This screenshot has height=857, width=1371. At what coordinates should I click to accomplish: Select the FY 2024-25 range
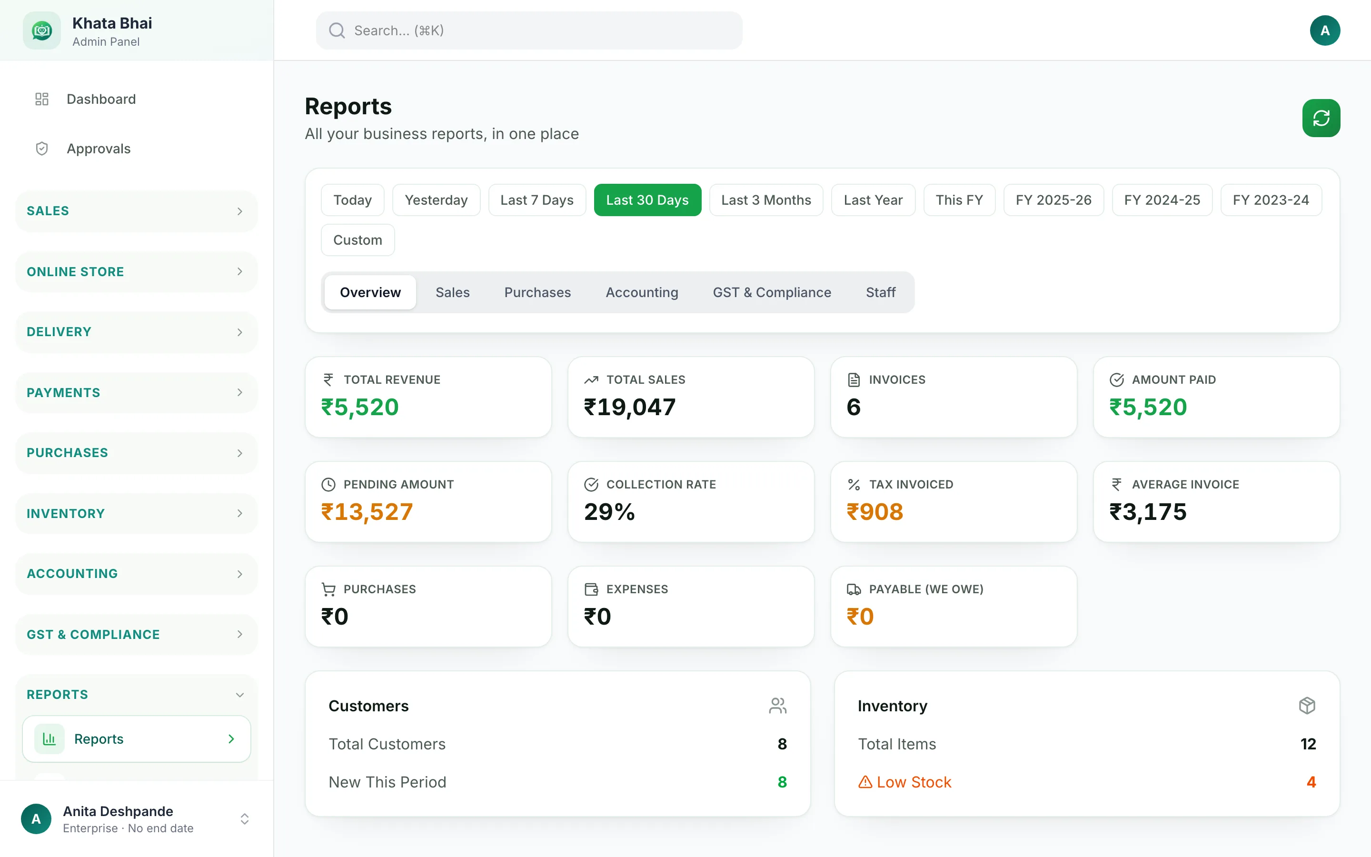[1162, 200]
